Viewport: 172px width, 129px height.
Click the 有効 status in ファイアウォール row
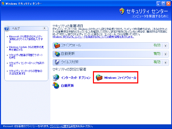point(157,45)
